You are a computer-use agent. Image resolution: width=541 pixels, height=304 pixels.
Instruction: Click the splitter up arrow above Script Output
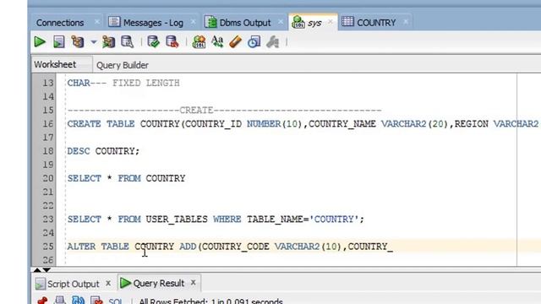[x=37, y=270]
